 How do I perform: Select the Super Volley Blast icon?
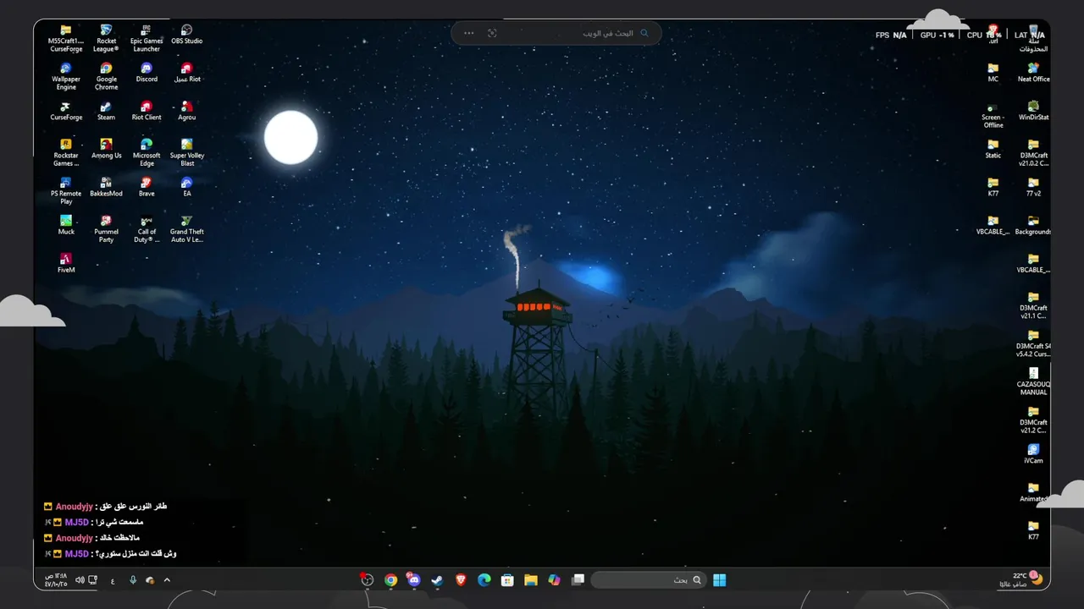click(187, 153)
